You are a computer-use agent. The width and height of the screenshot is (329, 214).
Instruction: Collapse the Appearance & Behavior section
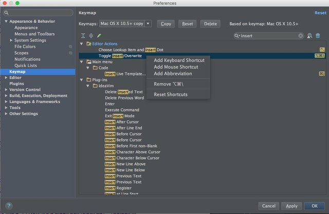6,22
